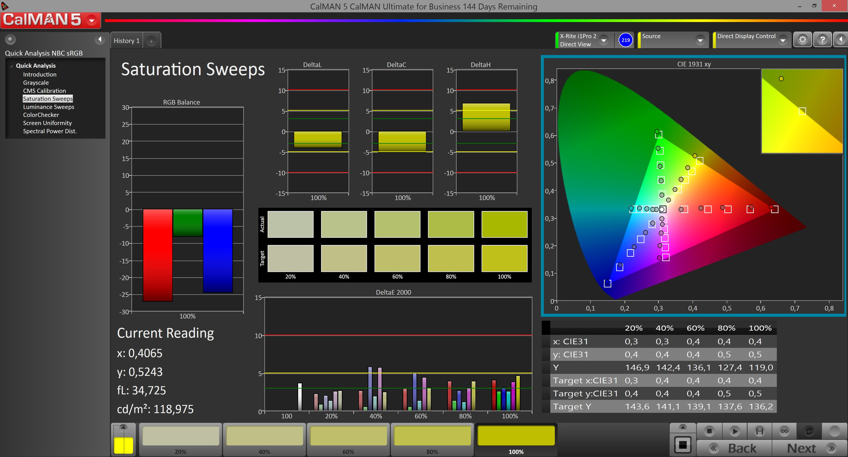Click the question mark help icon

[x=822, y=40]
